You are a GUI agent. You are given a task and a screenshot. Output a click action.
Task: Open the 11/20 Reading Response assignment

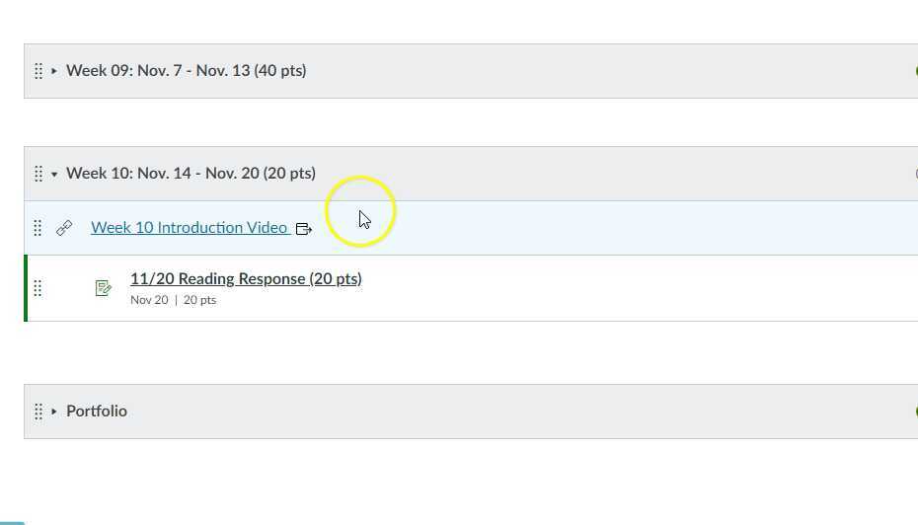pos(246,279)
